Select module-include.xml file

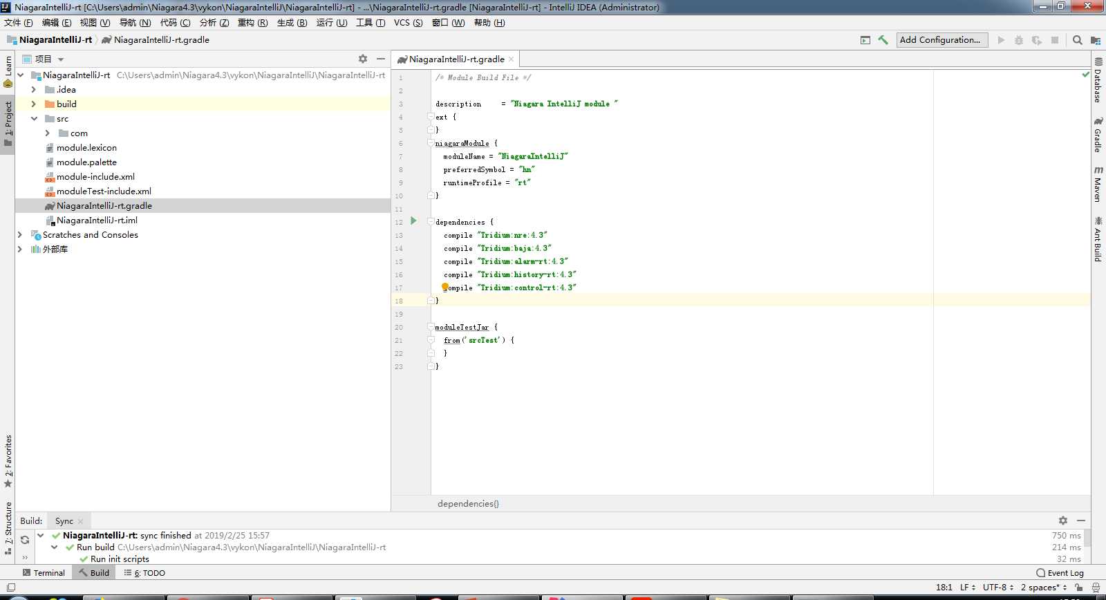[x=95, y=176]
